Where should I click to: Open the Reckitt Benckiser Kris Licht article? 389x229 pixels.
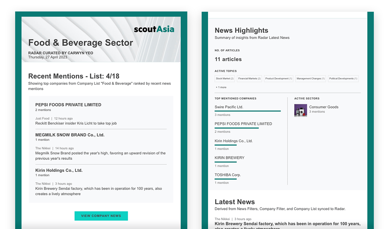[76, 123]
